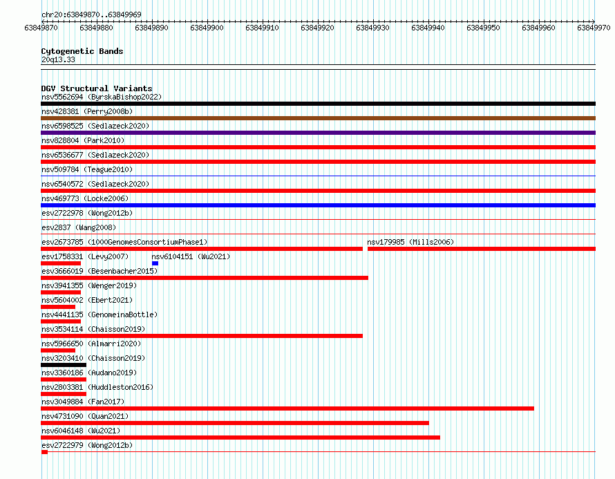This screenshot has height=479, width=615.
Task: Open esv2673785 (1000GenomesConsortiumPhase1) label
Action: pos(124,242)
